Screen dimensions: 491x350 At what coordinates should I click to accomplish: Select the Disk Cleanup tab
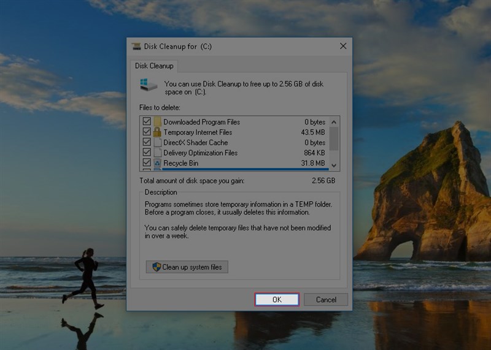pyautogui.click(x=154, y=66)
